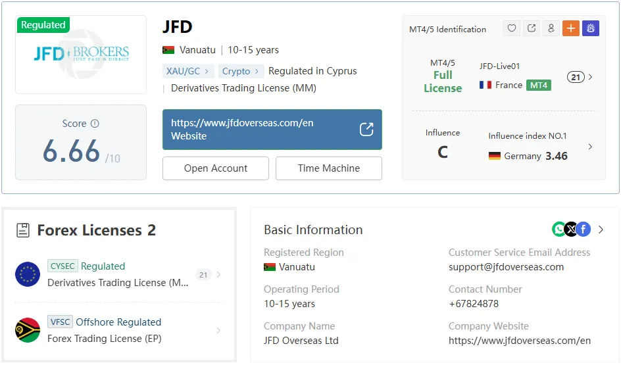Click the Vanuatu flag under Registered Region
This screenshot has width=621, height=365.
[270, 267]
